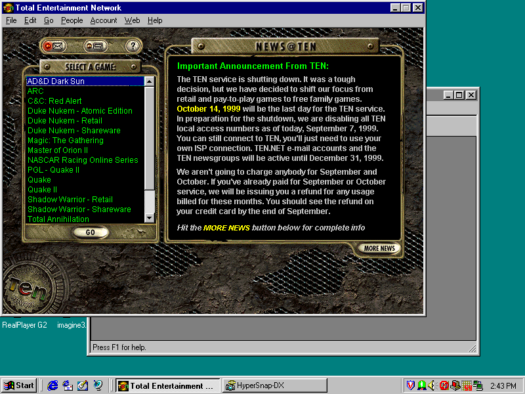
Task: Click the network connection tray icon
Action: [x=478, y=385]
